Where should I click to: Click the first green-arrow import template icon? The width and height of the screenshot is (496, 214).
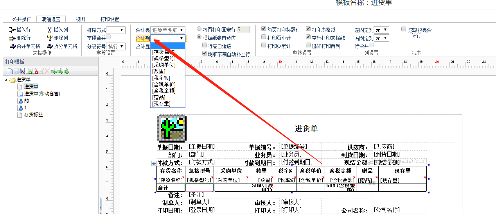point(54,71)
